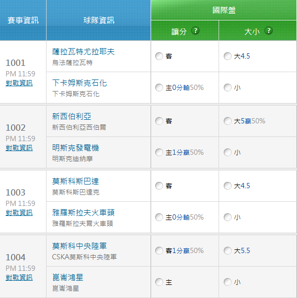Viewport: 297px width, 298px height.
Task: Select 主 radio for match 1004
Action: [159, 282]
